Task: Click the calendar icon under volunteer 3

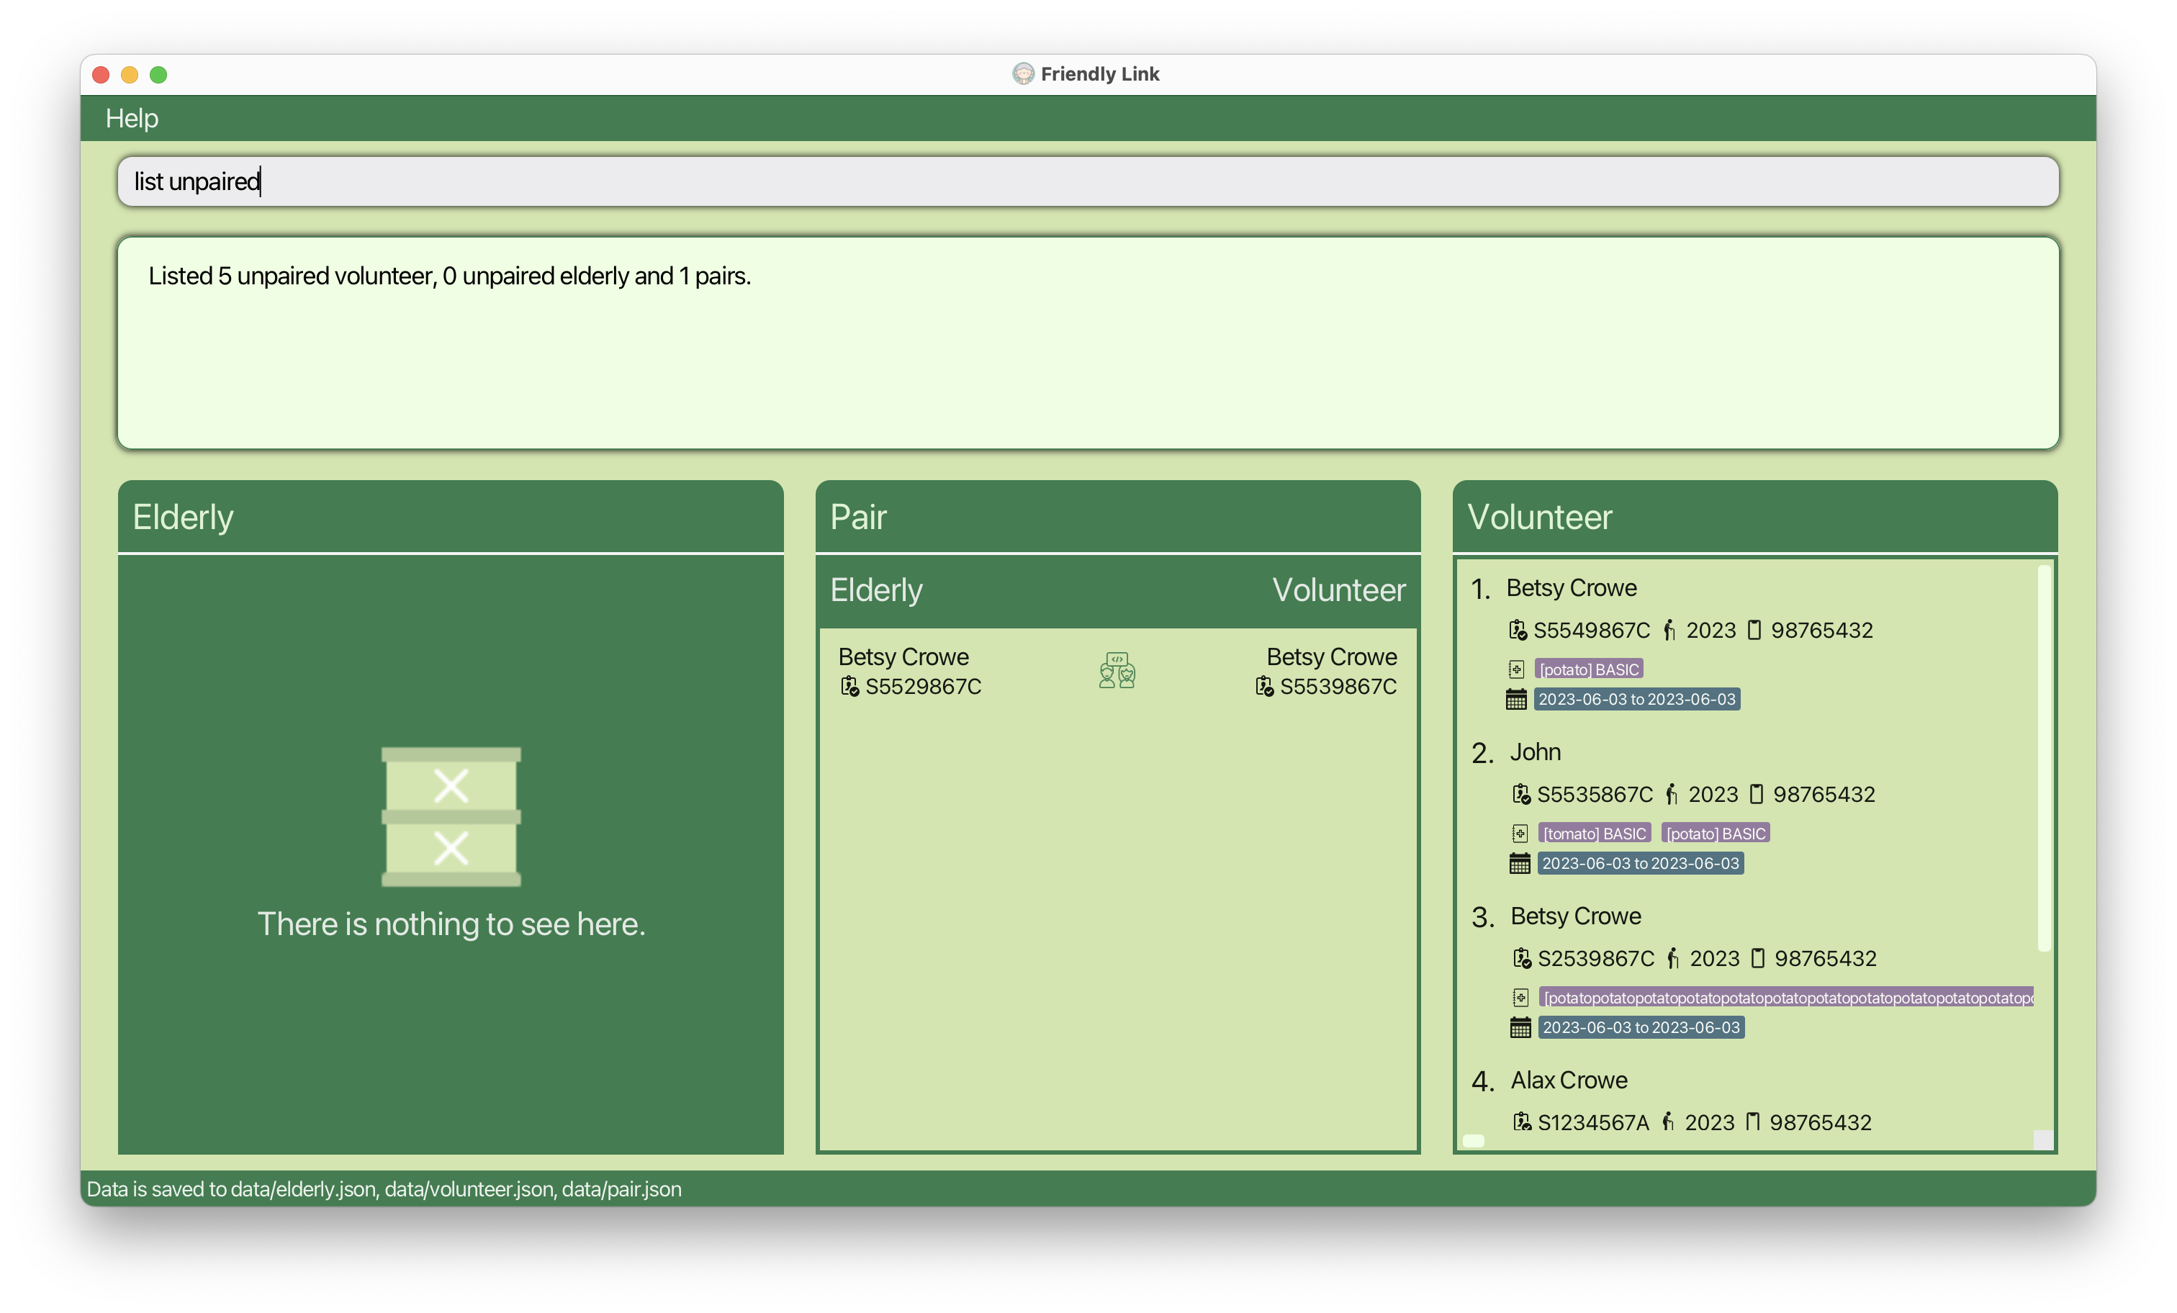Action: pyautogui.click(x=1520, y=1028)
